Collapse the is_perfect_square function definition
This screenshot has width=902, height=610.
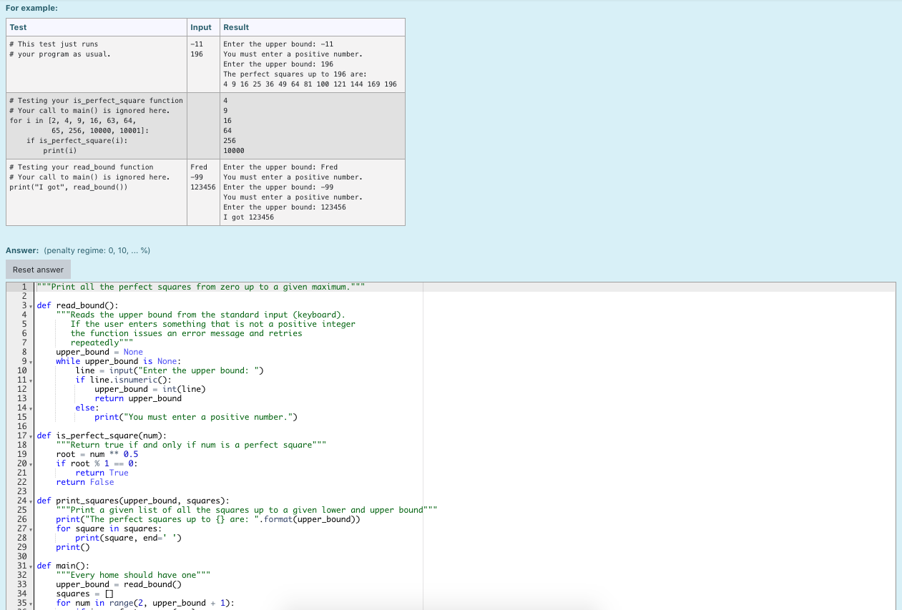(x=32, y=436)
